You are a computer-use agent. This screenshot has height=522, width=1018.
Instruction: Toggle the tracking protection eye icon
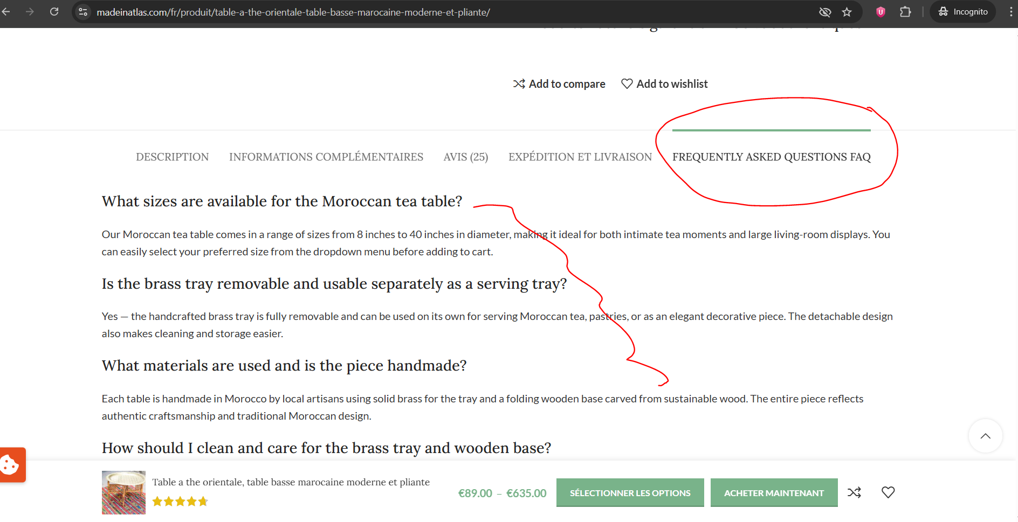click(x=825, y=12)
